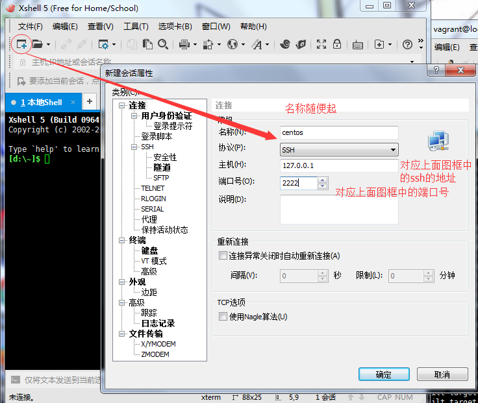Viewport: 478px width, 403px height.
Task: Add a new tab with plus button
Action: [x=90, y=101]
